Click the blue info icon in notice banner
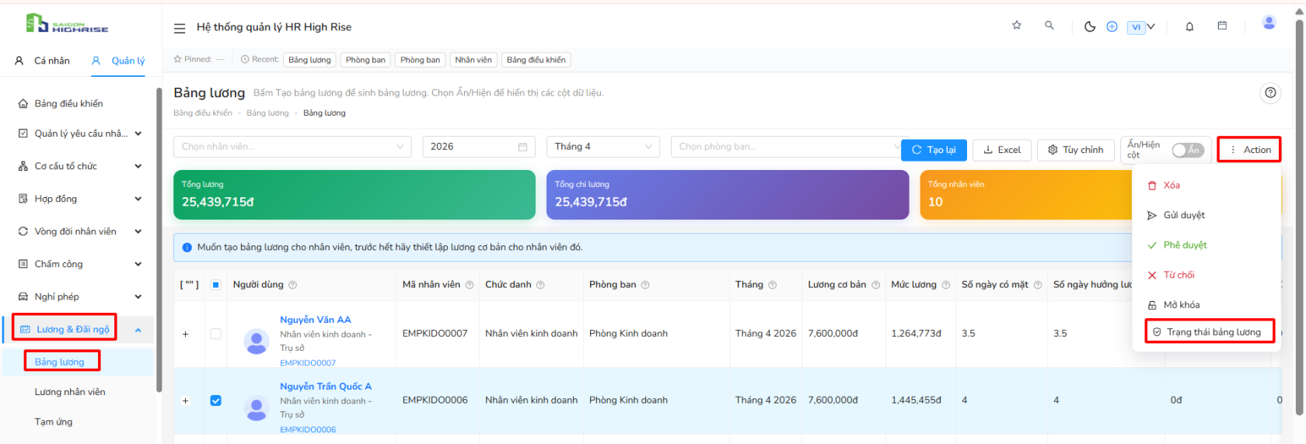This screenshot has height=444, width=1306. [187, 248]
